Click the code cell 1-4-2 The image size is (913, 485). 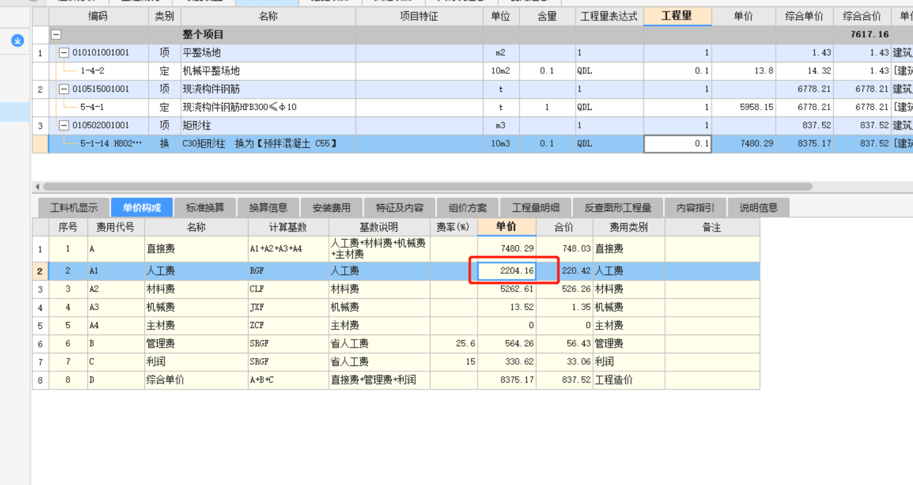98,71
